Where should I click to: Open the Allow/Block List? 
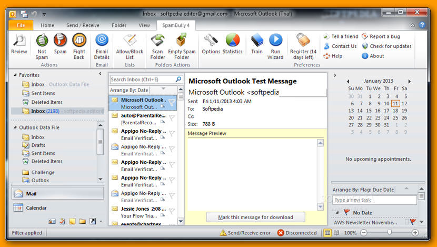[130, 46]
